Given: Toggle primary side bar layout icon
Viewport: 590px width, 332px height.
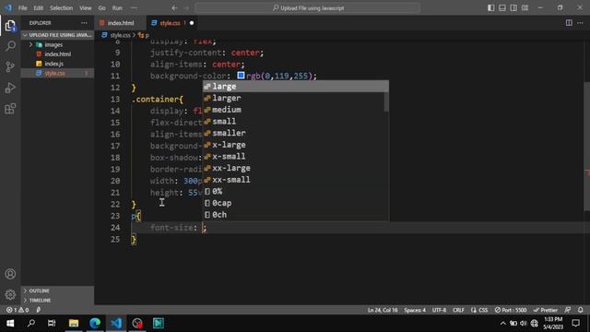Looking at the screenshot, I should (x=490, y=8).
